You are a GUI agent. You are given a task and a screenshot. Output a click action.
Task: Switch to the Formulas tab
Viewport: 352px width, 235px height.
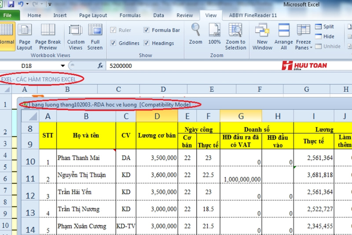130,15
